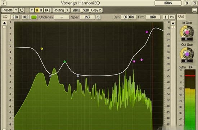Click the In Gain value field
The image size is (198, 130).
[x=187, y=39]
